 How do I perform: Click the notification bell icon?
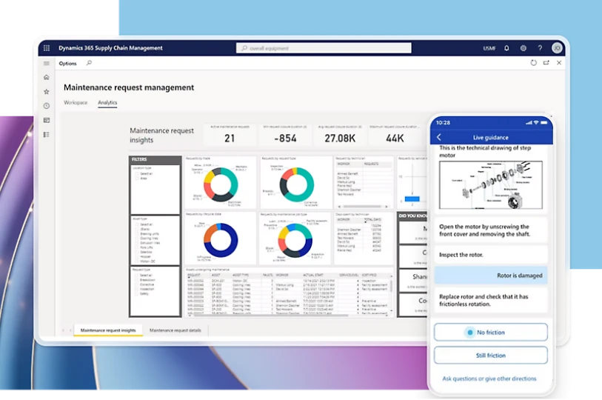tap(506, 47)
